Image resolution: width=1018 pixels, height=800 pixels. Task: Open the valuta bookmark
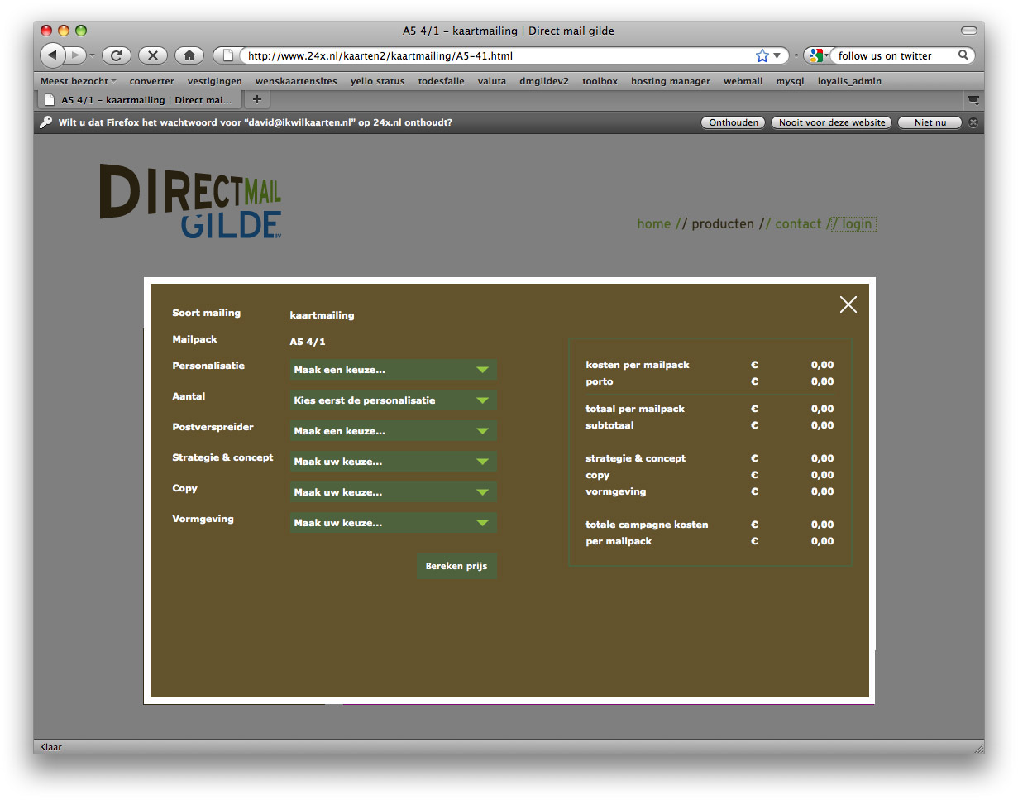point(492,81)
